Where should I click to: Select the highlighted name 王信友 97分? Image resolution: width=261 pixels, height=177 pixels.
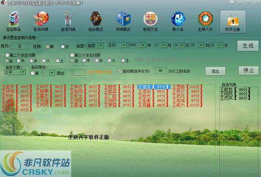pyautogui.click(x=154, y=87)
